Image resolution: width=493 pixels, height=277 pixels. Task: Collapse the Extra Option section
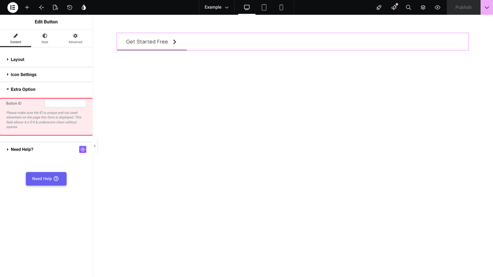(46, 89)
